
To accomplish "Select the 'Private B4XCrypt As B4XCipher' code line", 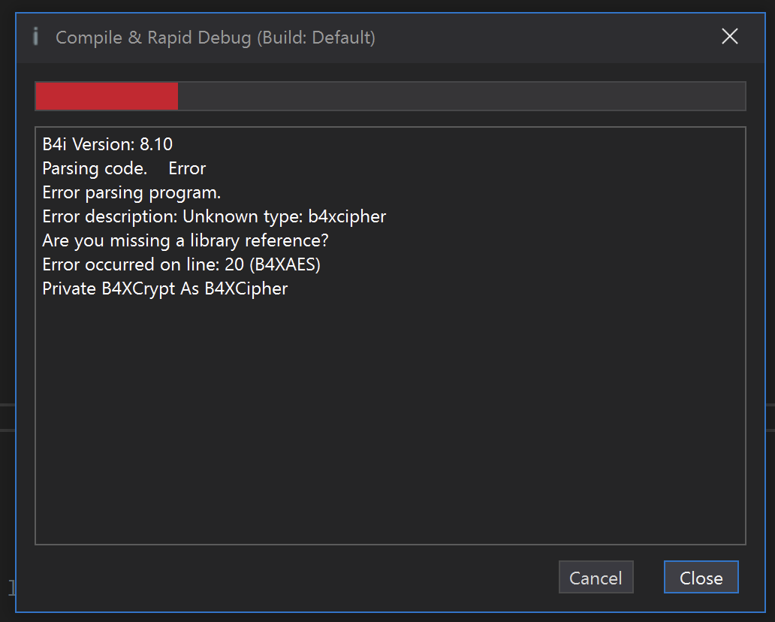I will coord(165,288).
